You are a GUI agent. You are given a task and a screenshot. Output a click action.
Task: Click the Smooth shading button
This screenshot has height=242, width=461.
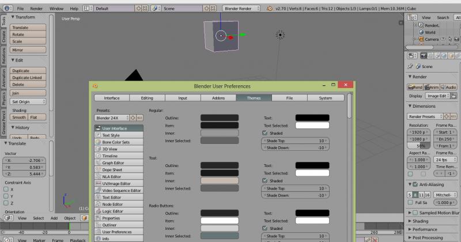pyautogui.click(x=19, y=117)
